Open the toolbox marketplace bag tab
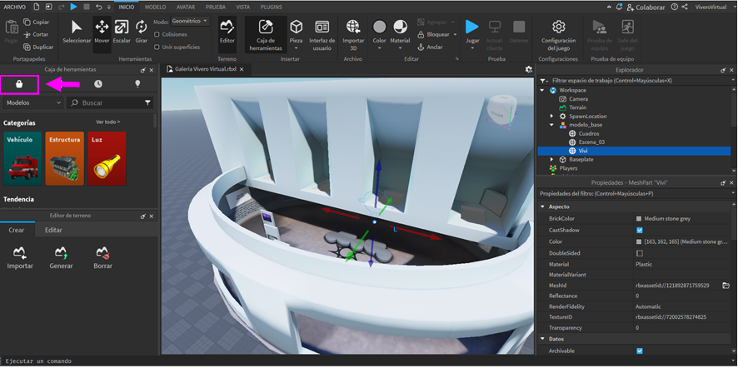Screen dimensions: 738x383 pyautogui.click(x=19, y=84)
